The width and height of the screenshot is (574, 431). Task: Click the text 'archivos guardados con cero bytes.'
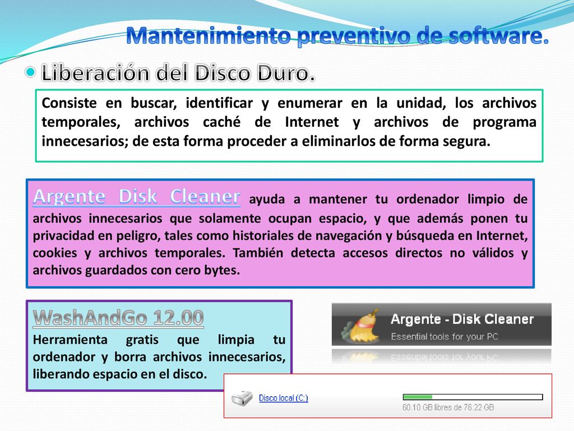pos(136,270)
